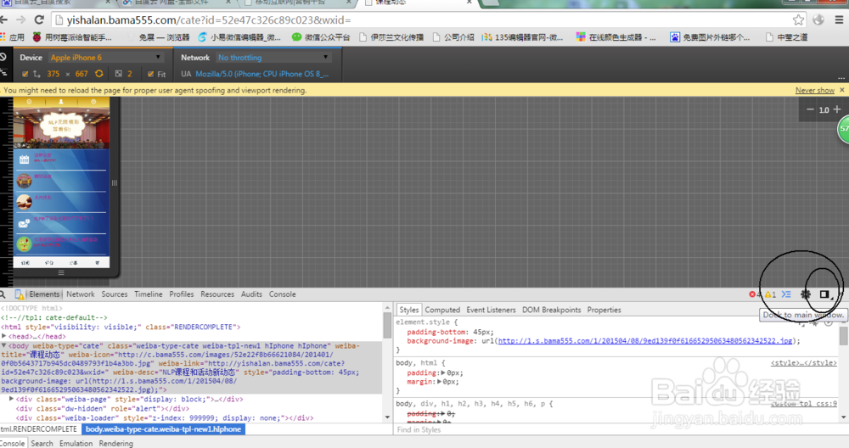Toggle the screen resolution emulation checkbox
Screen dimensions: 849x448
[x=25, y=74]
